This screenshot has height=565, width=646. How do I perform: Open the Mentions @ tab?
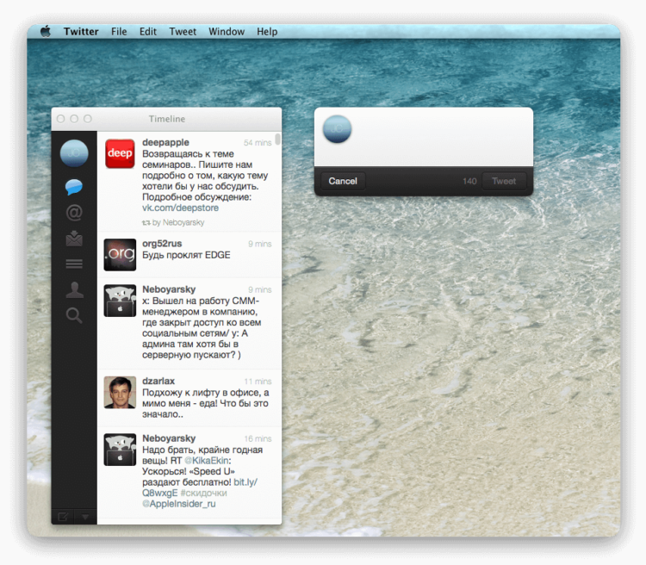click(74, 213)
